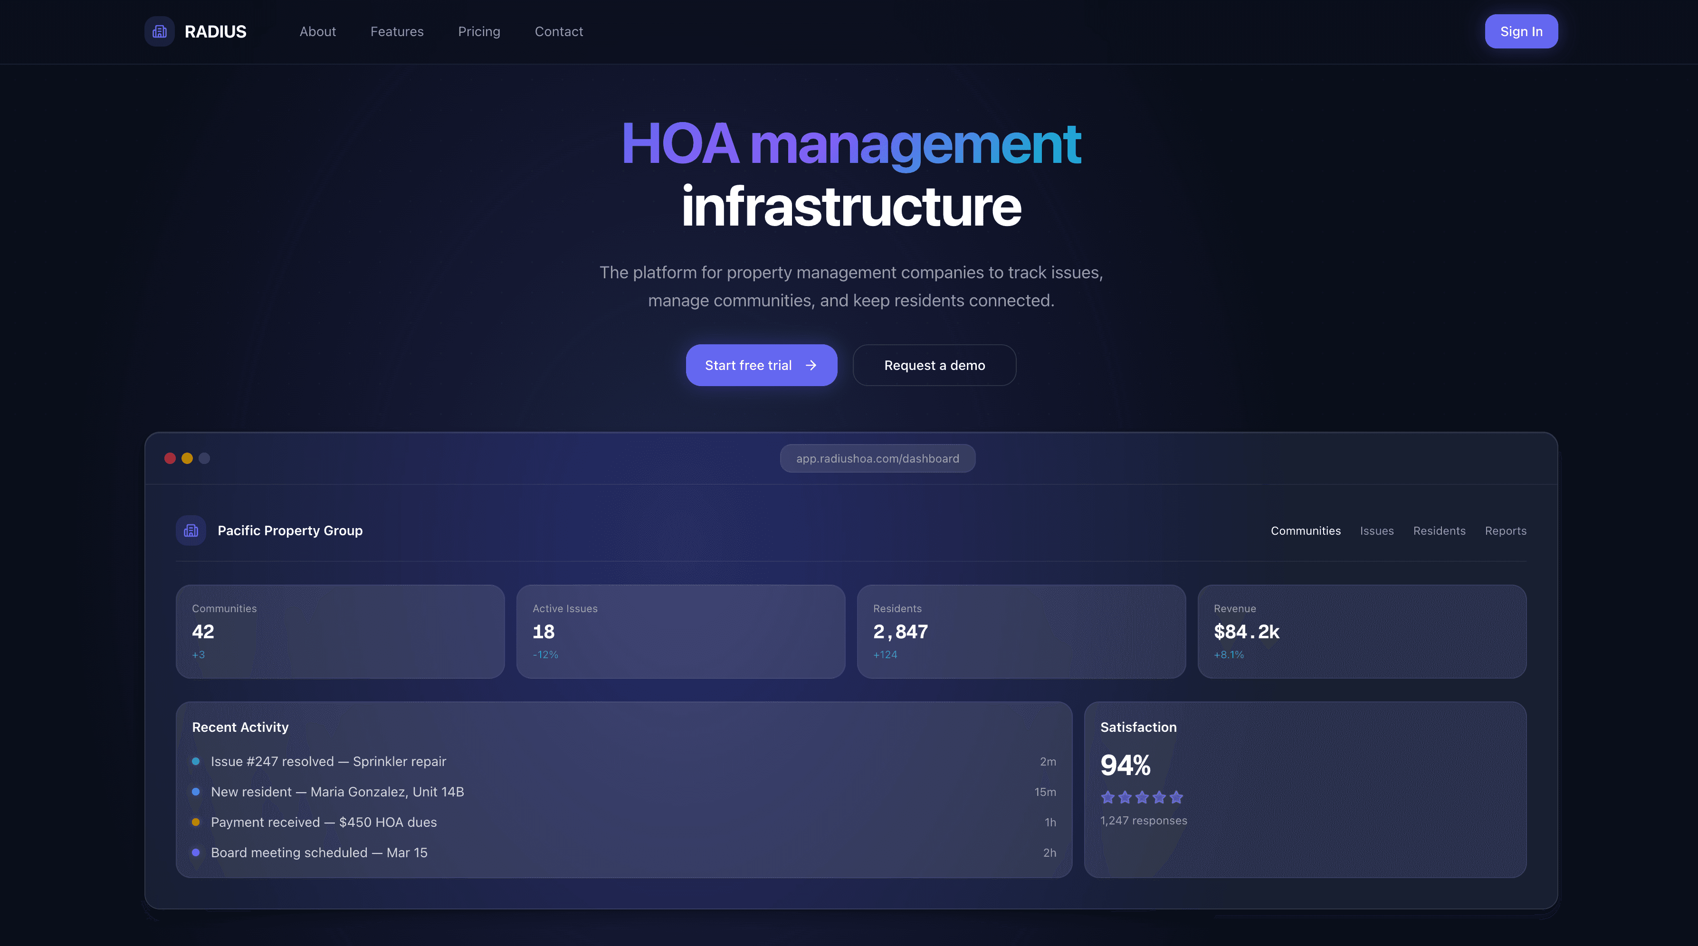Screen dimensions: 1698x946
Task: Click the arrow icon in Start free trial
Action: [811, 365]
